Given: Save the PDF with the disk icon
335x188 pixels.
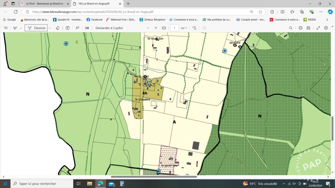Looking at the screenshot, I should pyautogui.click(x=308, y=28).
